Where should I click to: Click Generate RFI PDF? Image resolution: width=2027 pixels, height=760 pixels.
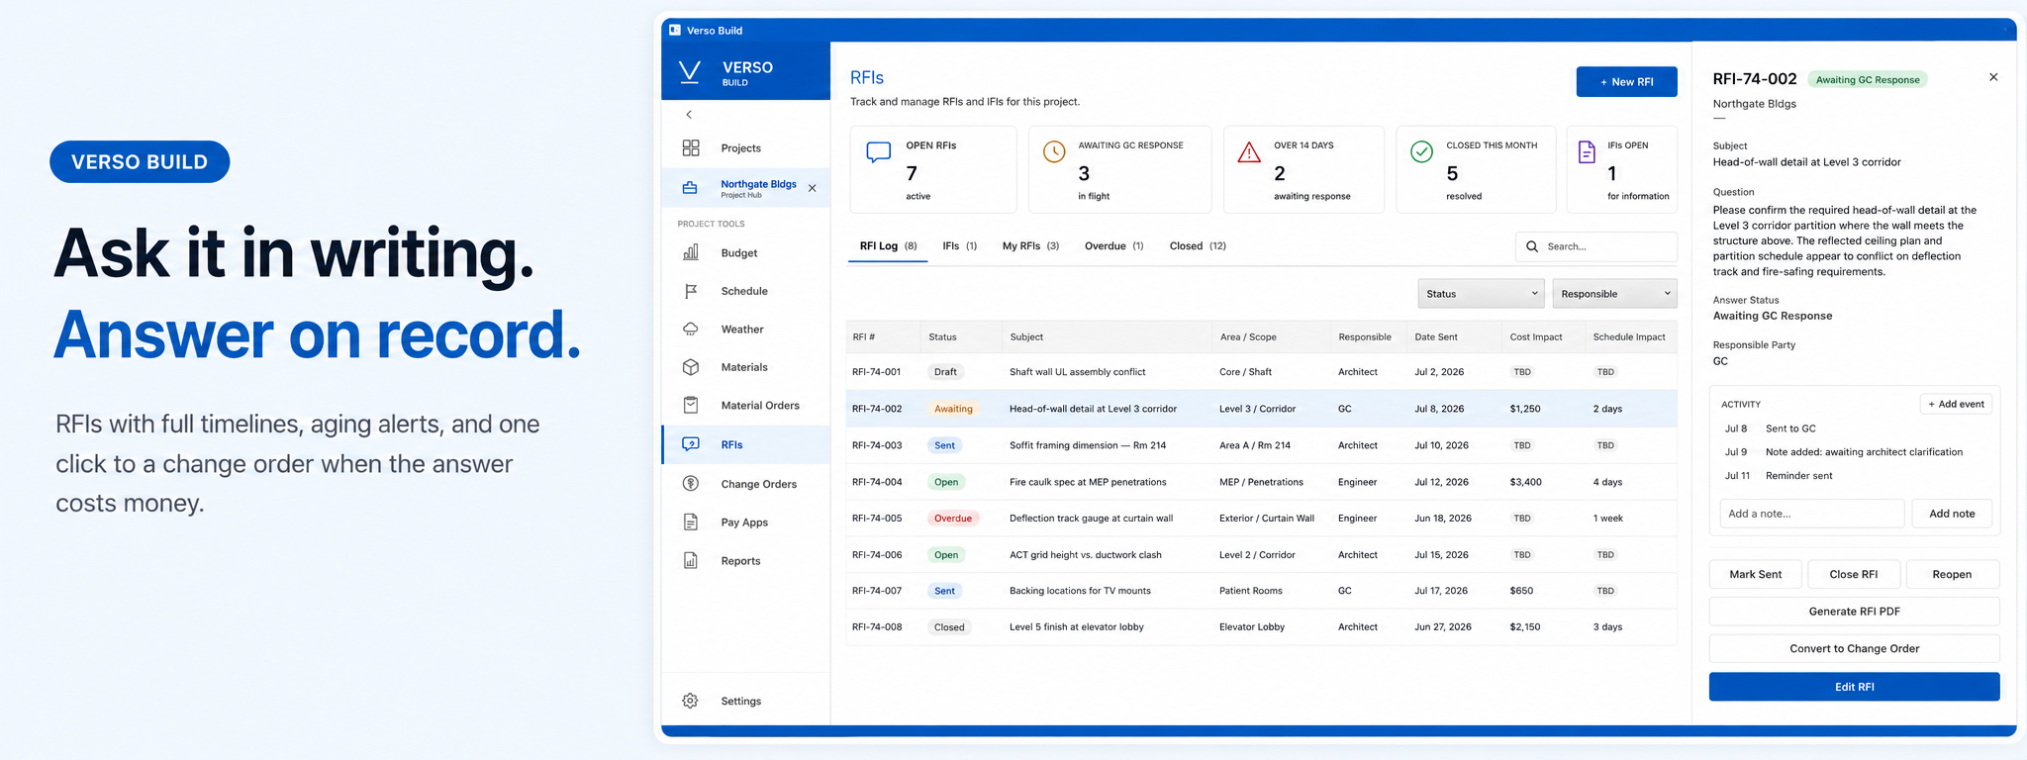pos(1854,612)
